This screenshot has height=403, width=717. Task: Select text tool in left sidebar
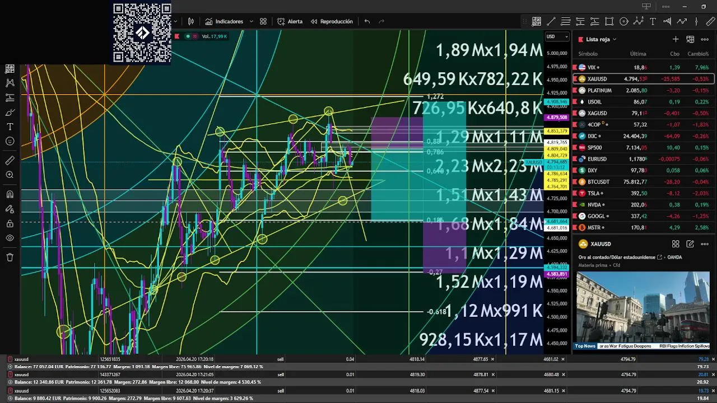coord(10,126)
